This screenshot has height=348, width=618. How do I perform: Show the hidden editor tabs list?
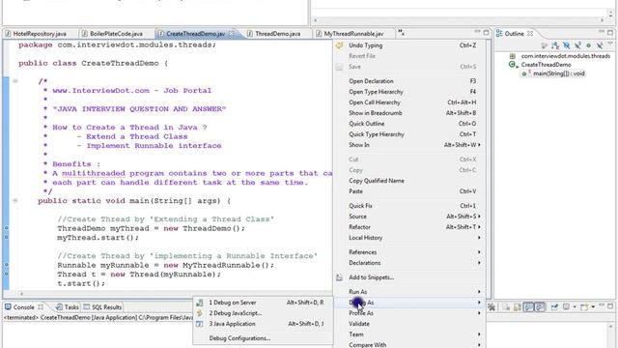pos(401,33)
